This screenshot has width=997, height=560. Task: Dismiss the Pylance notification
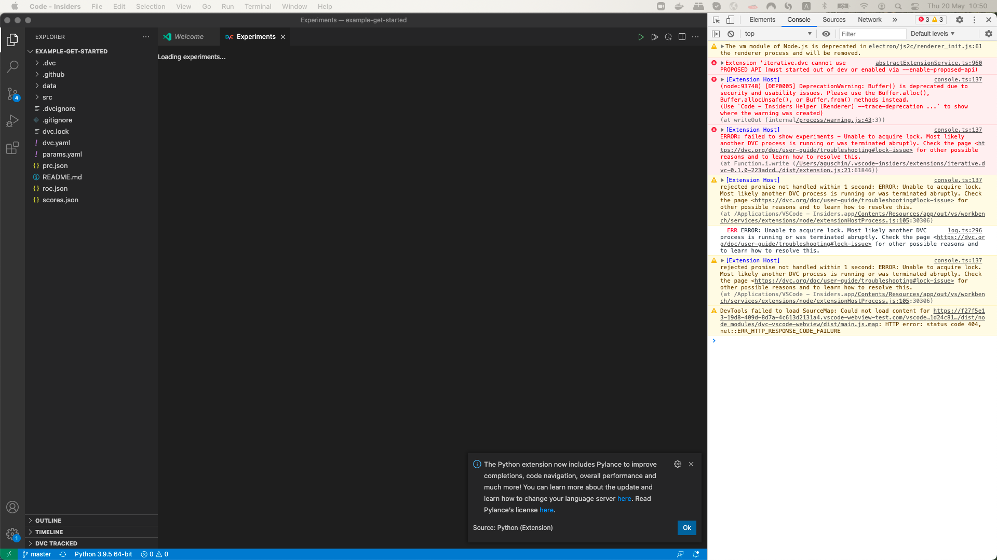point(691,464)
